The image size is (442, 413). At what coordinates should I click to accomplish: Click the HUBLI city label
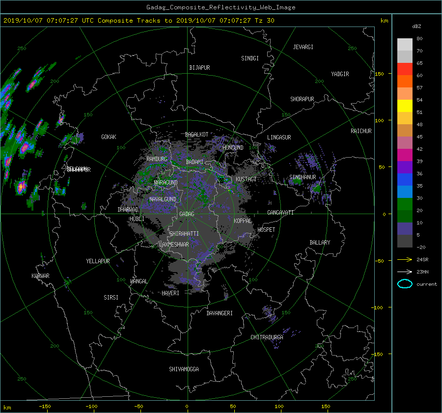pyautogui.click(x=137, y=219)
